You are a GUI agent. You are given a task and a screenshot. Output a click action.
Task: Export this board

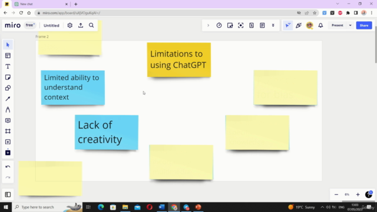click(x=81, y=25)
